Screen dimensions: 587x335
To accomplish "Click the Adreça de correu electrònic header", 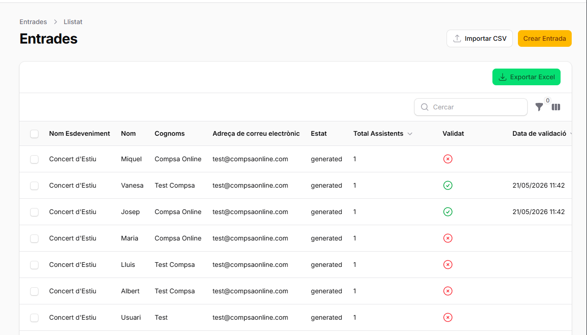I will pos(256,133).
